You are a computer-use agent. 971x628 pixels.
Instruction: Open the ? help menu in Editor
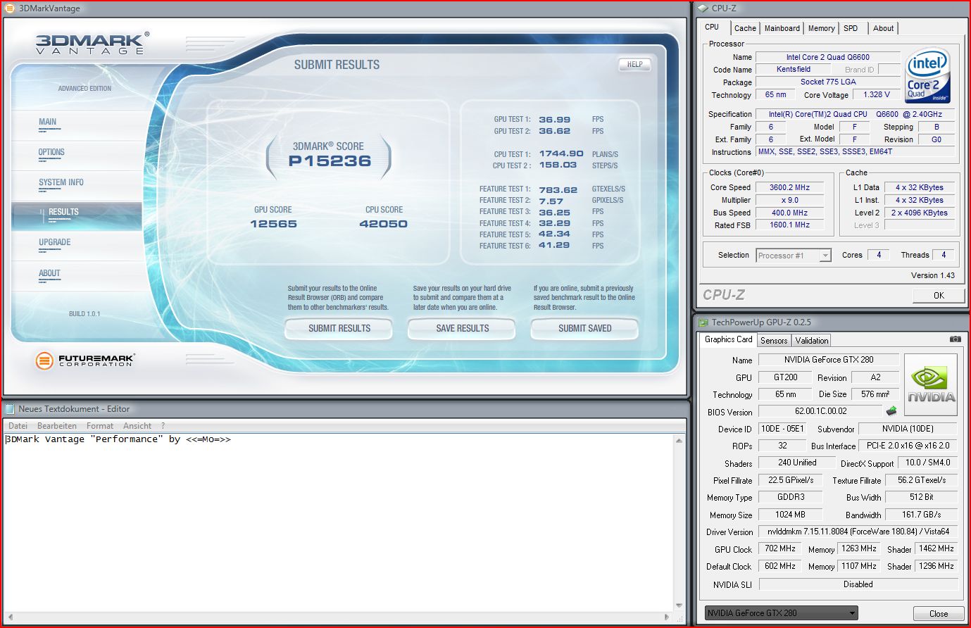click(163, 426)
